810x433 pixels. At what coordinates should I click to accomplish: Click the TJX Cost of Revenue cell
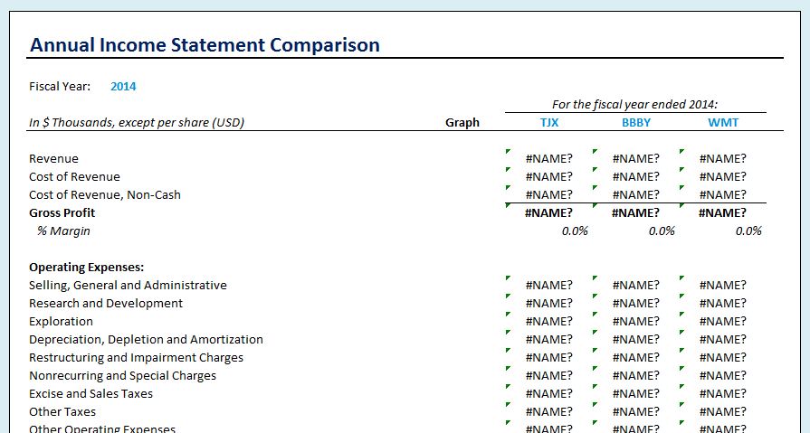[549, 176]
